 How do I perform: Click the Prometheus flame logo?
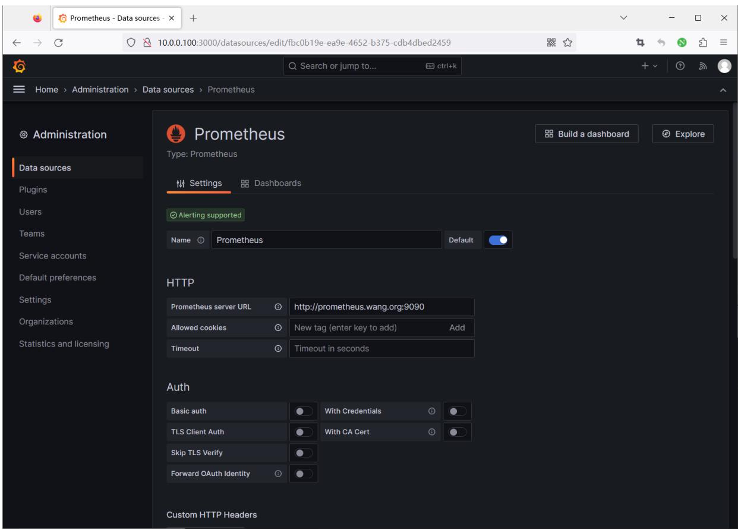click(176, 135)
